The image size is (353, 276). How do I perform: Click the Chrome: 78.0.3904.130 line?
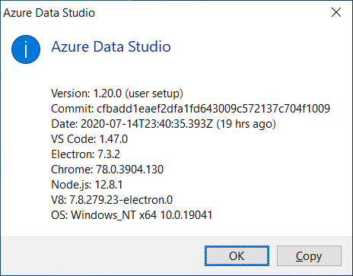tap(107, 170)
